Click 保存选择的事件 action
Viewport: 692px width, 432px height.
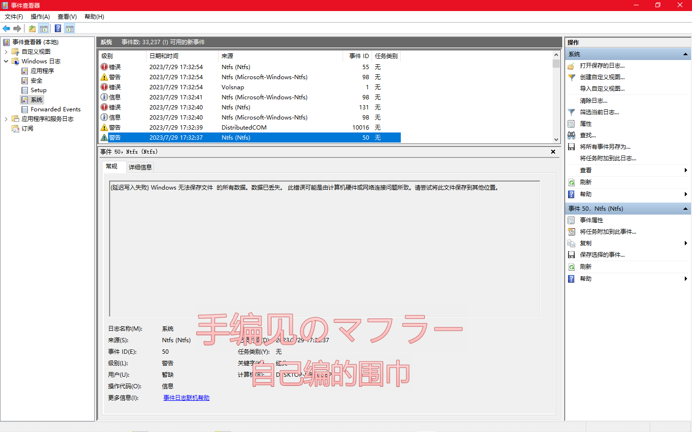click(x=602, y=255)
